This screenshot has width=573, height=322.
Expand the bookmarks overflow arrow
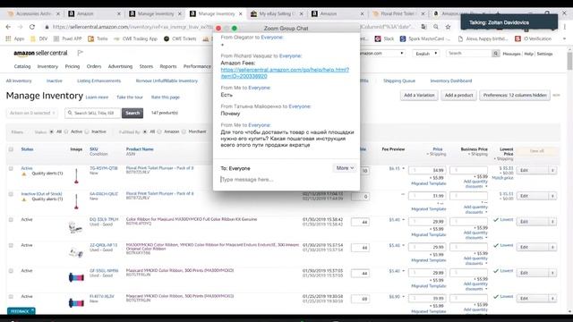tap(565, 38)
